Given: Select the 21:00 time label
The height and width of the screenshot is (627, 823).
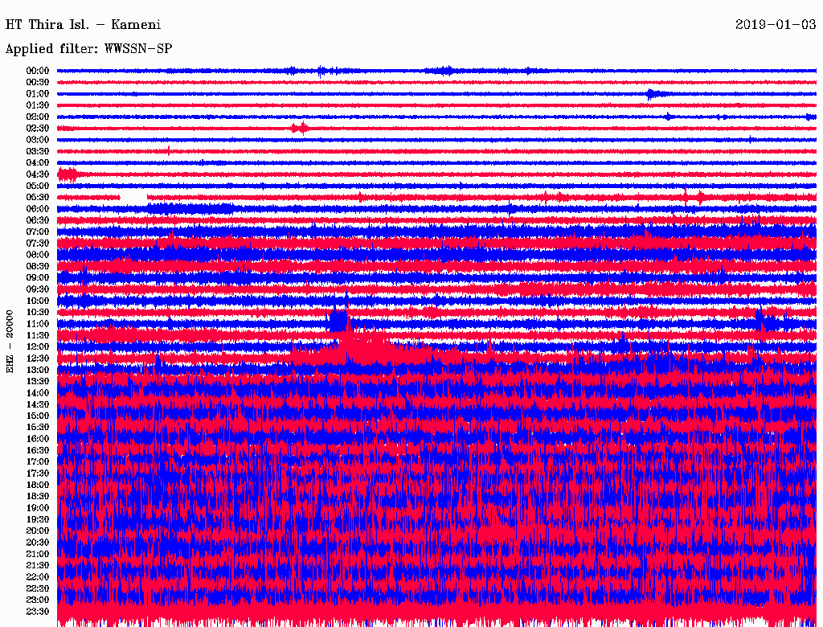Looking at the screenshot, I should [38, 555].
